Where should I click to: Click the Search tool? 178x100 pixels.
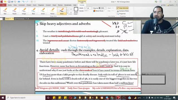[x=170, y=5]
